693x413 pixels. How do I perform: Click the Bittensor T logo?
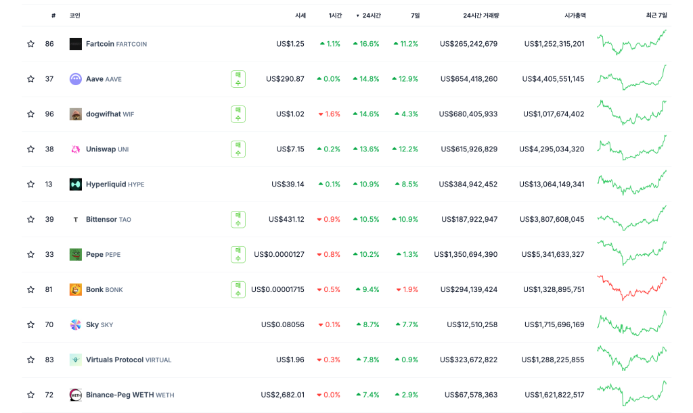[76, 219]
